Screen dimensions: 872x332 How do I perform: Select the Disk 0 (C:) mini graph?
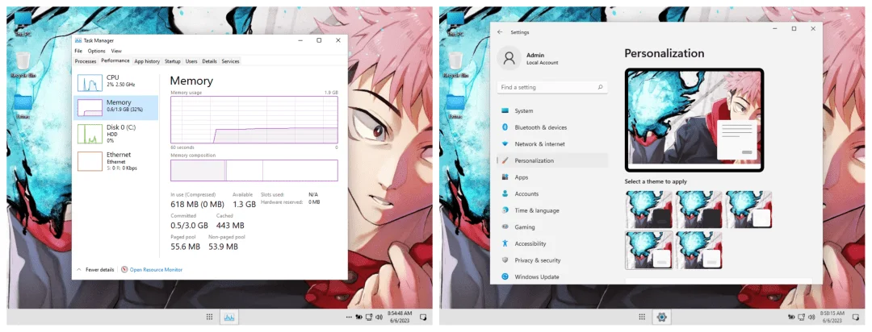point(90,134)
